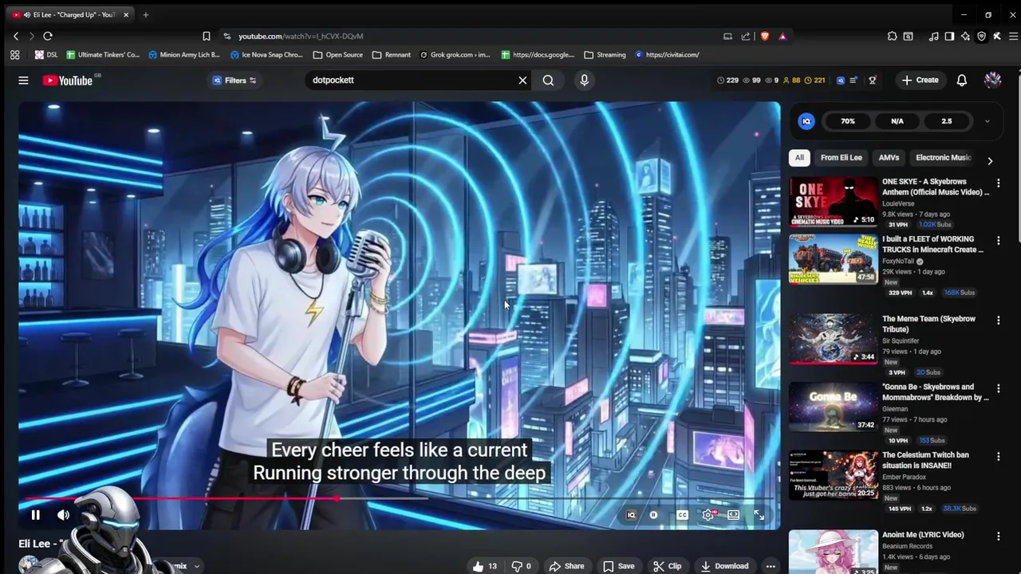Viewport: 1021px width, 574px height.
Task: Open options for The Meme Team video
Action: (x=998, y=320)
